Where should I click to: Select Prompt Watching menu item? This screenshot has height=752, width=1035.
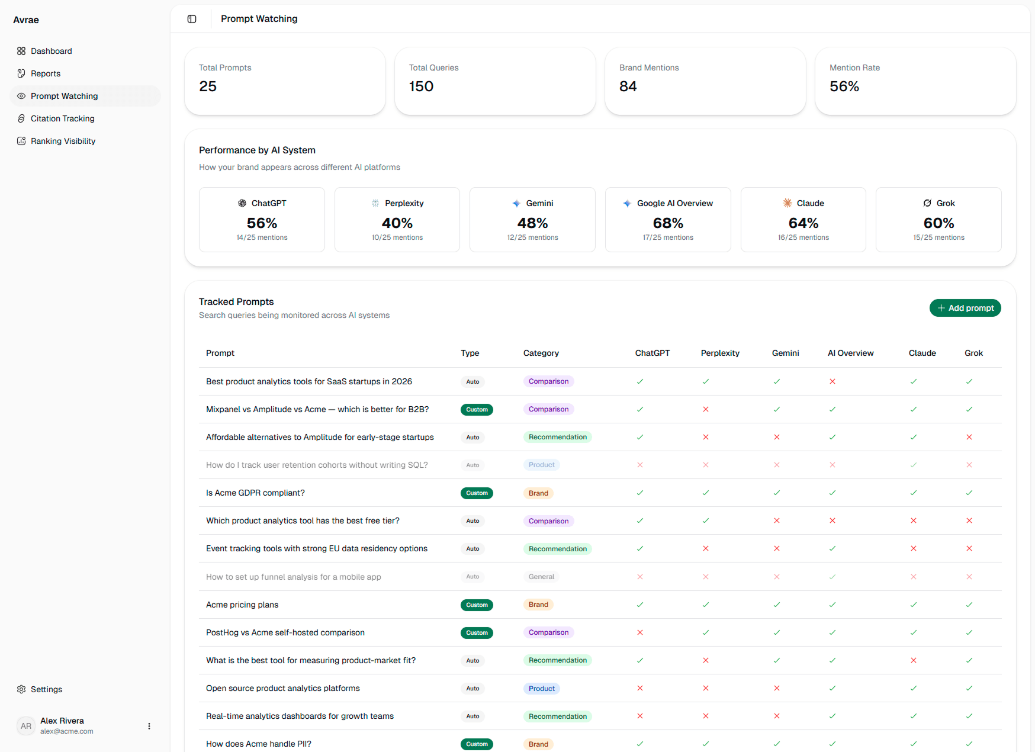85,96
